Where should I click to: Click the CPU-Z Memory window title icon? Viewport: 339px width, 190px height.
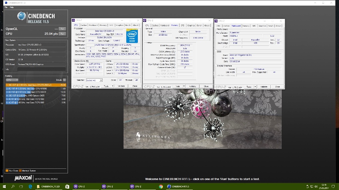[x=145, y=21]
